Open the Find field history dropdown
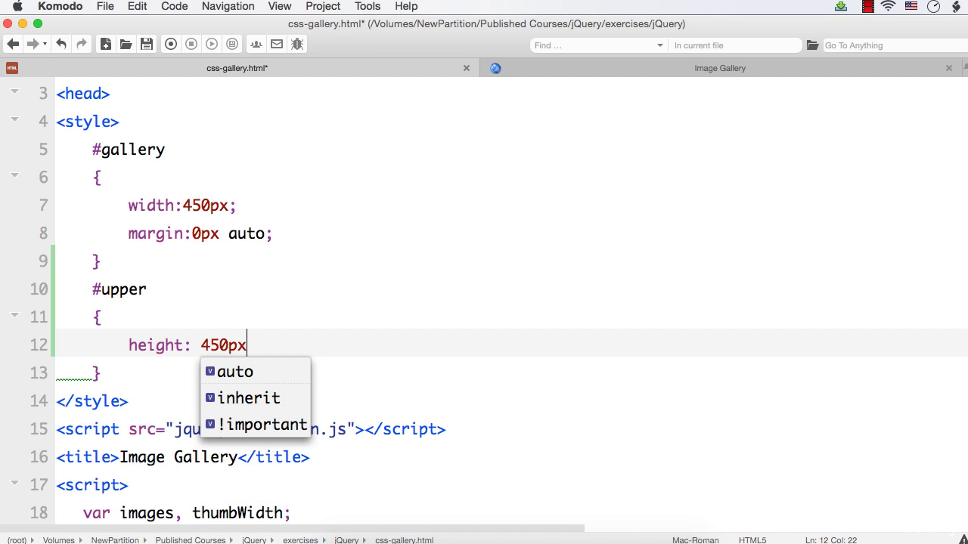The image size is (968, 544). pos(659,45)
